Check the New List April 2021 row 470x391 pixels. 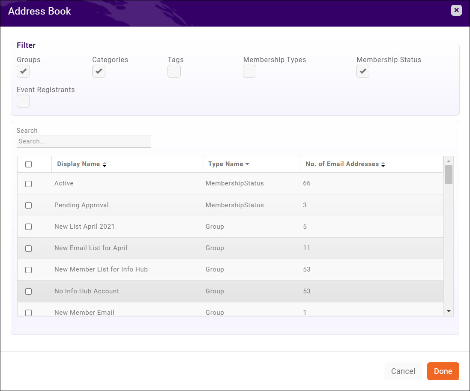(28, 227)
